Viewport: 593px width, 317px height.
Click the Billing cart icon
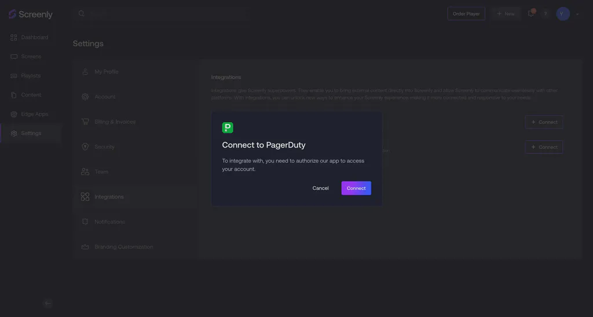click(85, 121)
